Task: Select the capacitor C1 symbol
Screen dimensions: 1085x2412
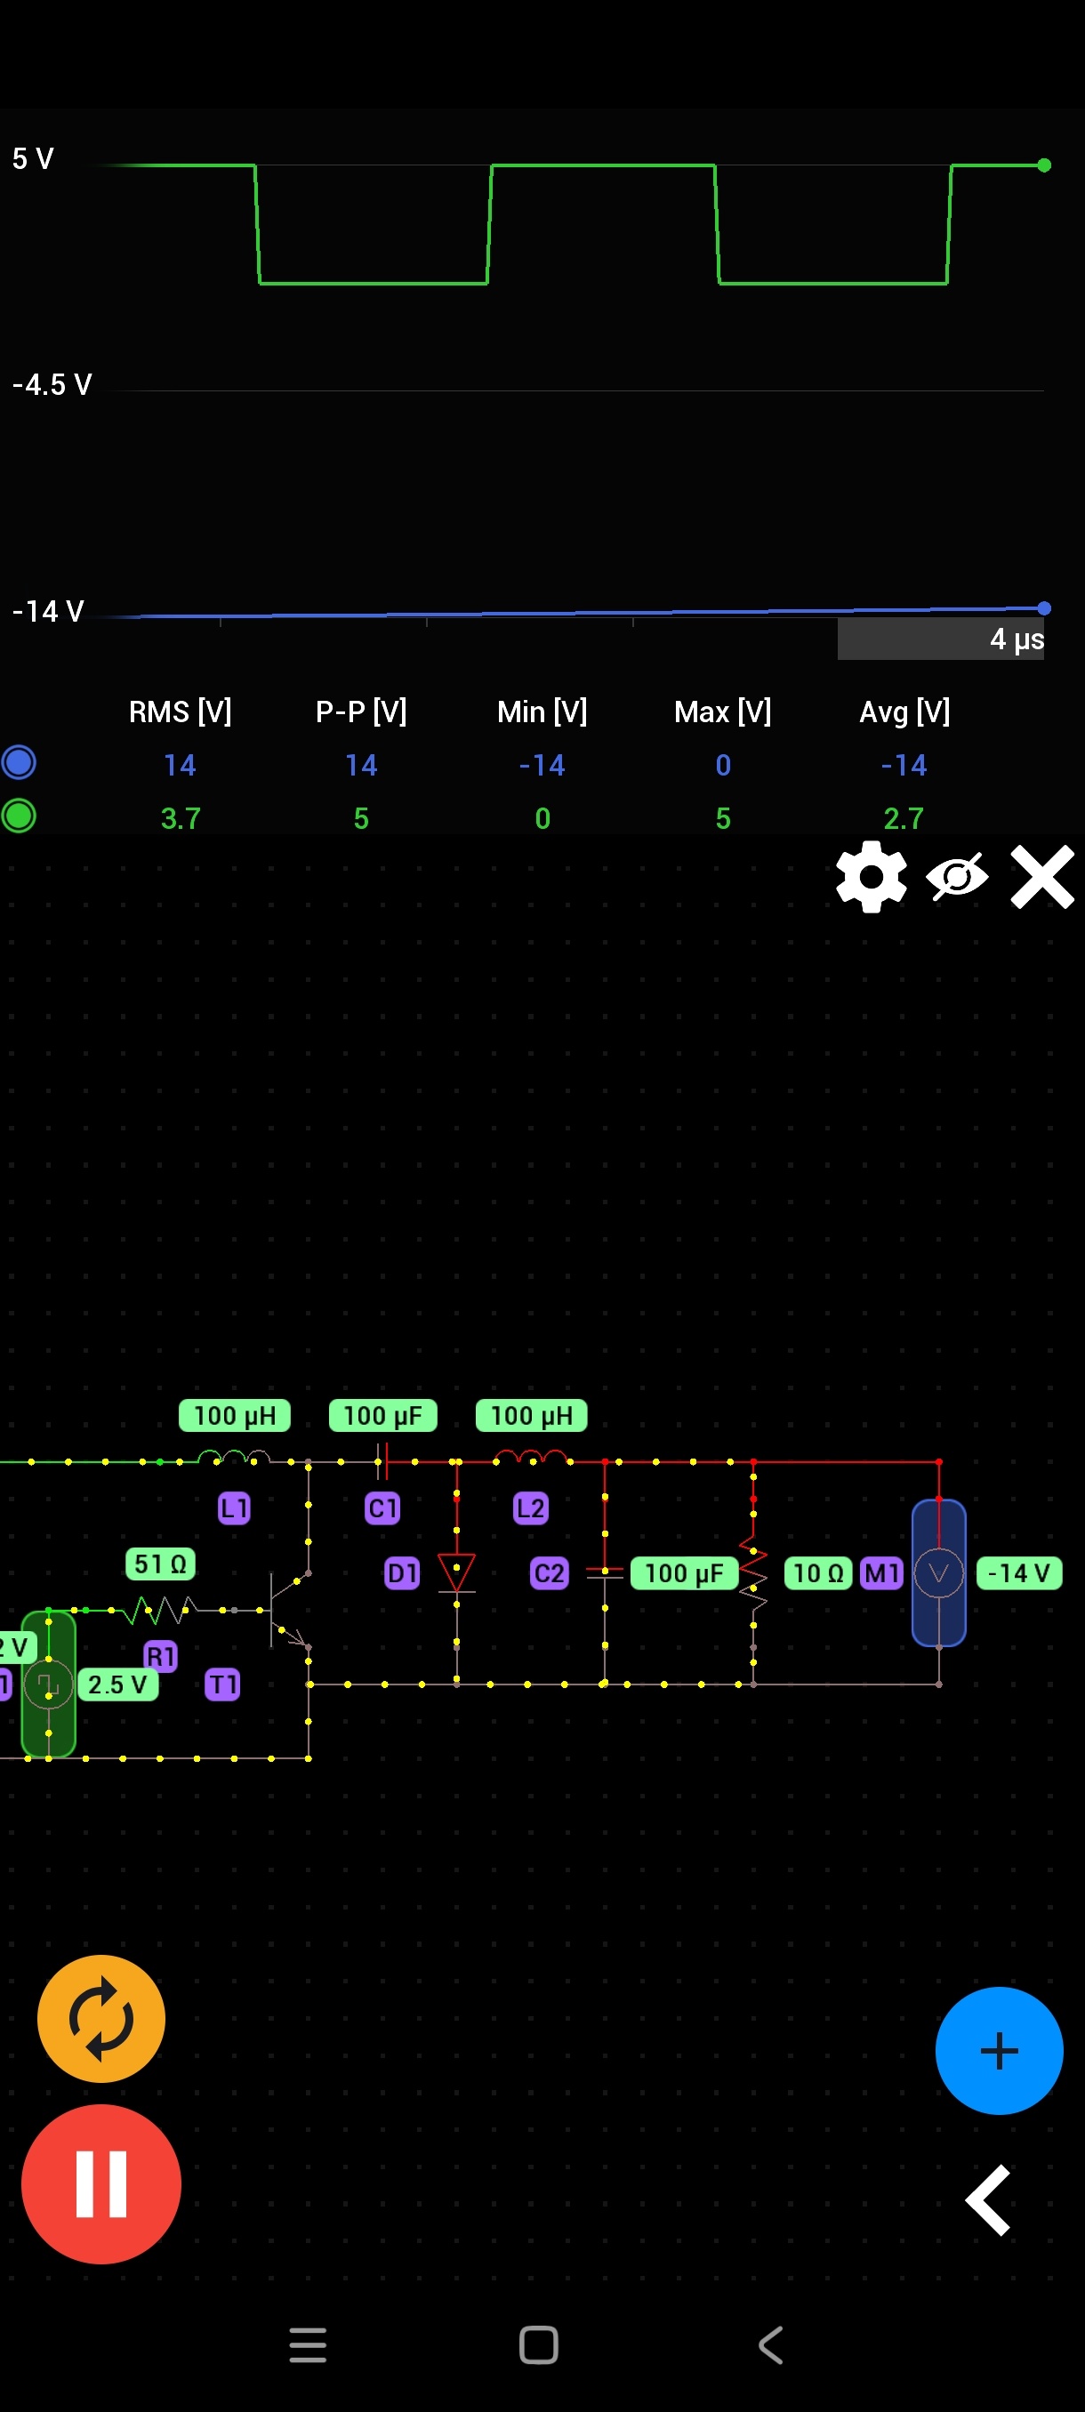Action: point(382,1460)
